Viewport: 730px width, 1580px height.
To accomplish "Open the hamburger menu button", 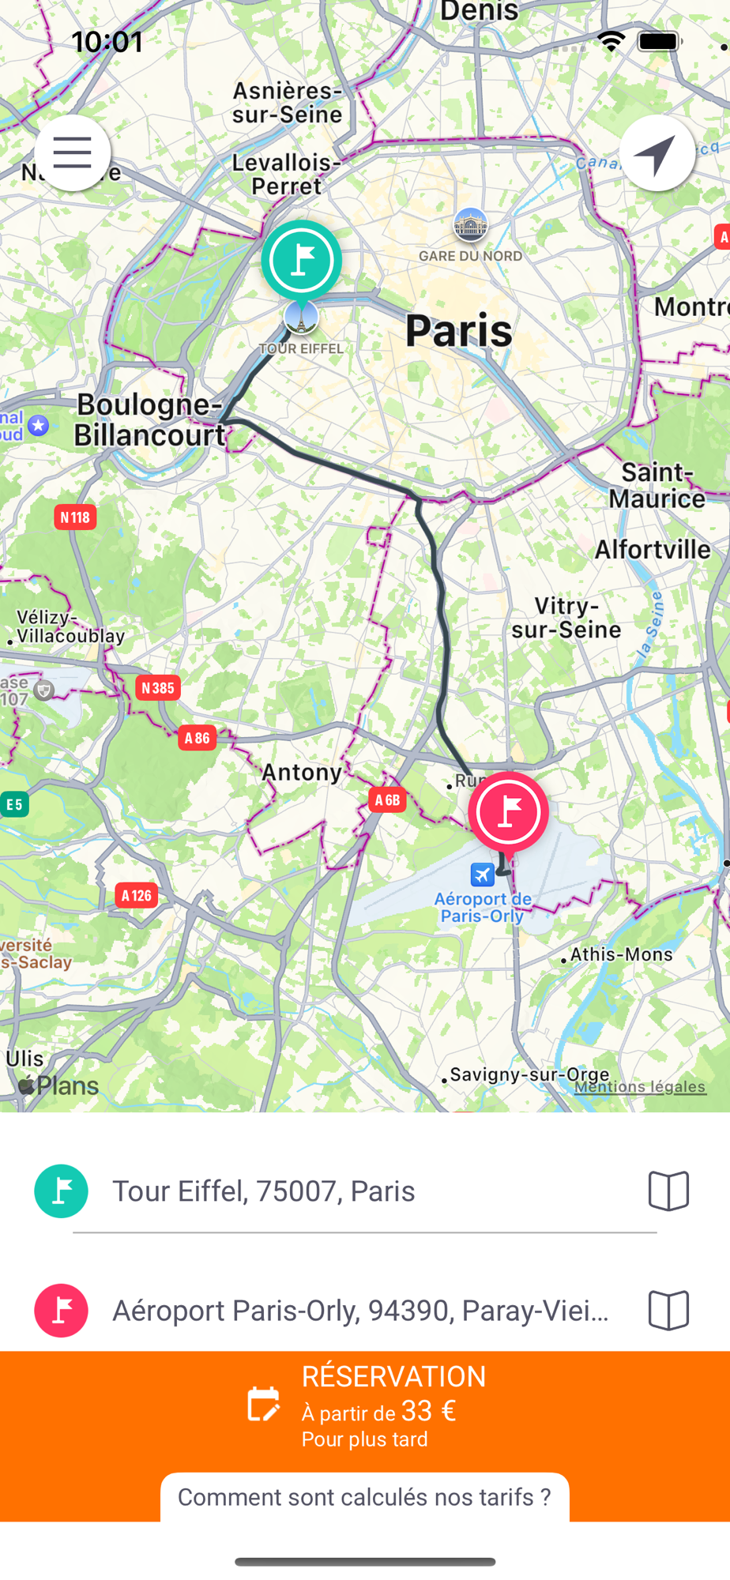I will [x=72, y=152].
